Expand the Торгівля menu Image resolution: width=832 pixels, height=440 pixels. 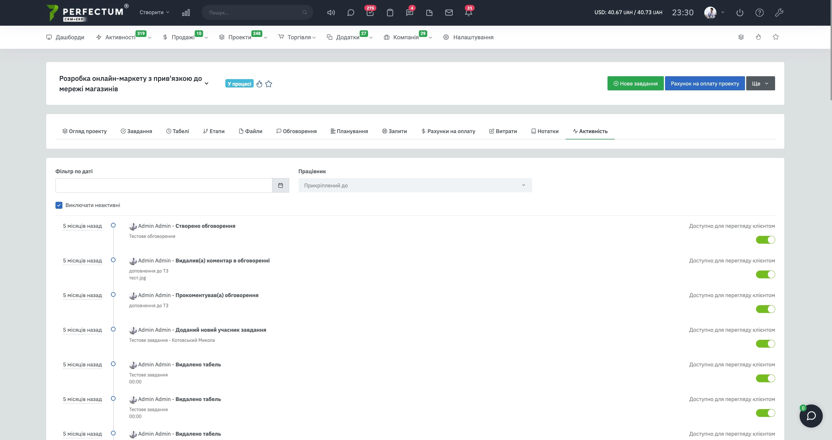[297, 37]
